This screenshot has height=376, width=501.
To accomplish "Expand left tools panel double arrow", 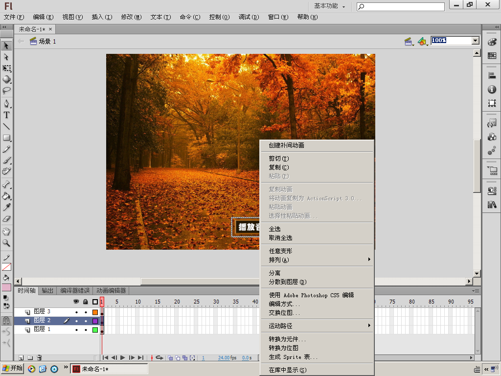I will 4,27.
